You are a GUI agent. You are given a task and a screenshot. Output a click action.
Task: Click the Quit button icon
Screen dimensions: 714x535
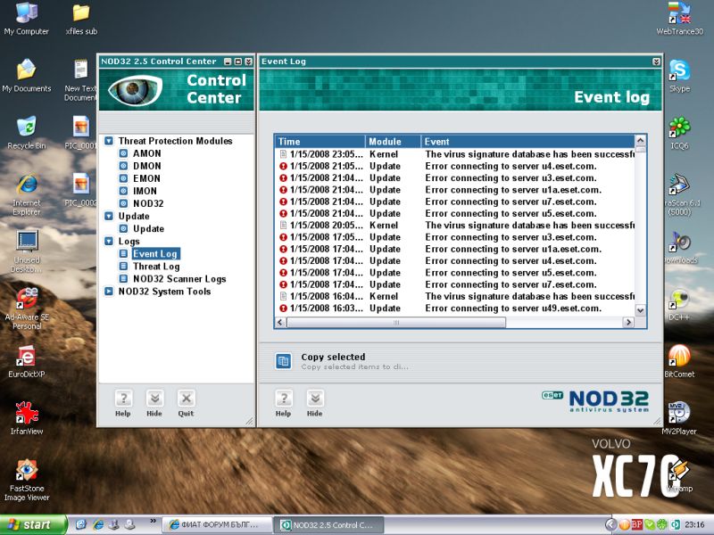pos(186,399)
